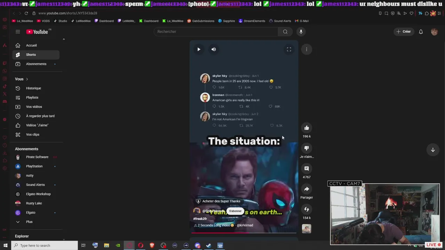The width and height of the screenshot is (445, 250).
Task: Open the comments showing 4 767
Action: point(307,168)
